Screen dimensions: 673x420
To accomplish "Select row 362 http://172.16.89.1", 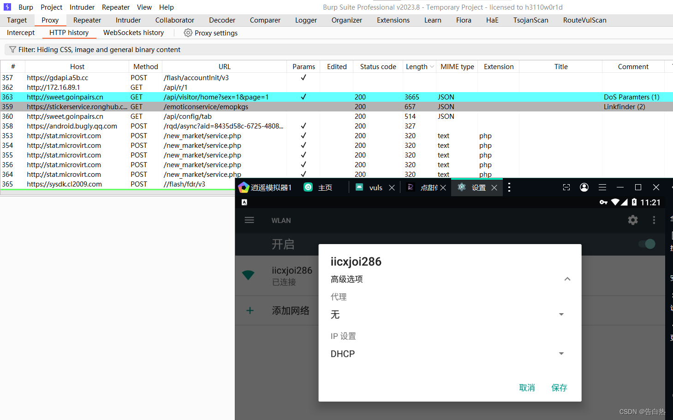I will (x=337, y=87).
